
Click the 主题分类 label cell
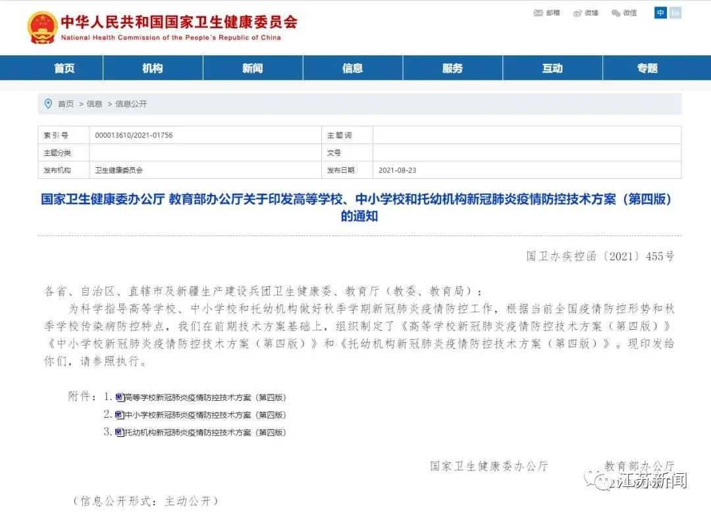pos(64,153)
